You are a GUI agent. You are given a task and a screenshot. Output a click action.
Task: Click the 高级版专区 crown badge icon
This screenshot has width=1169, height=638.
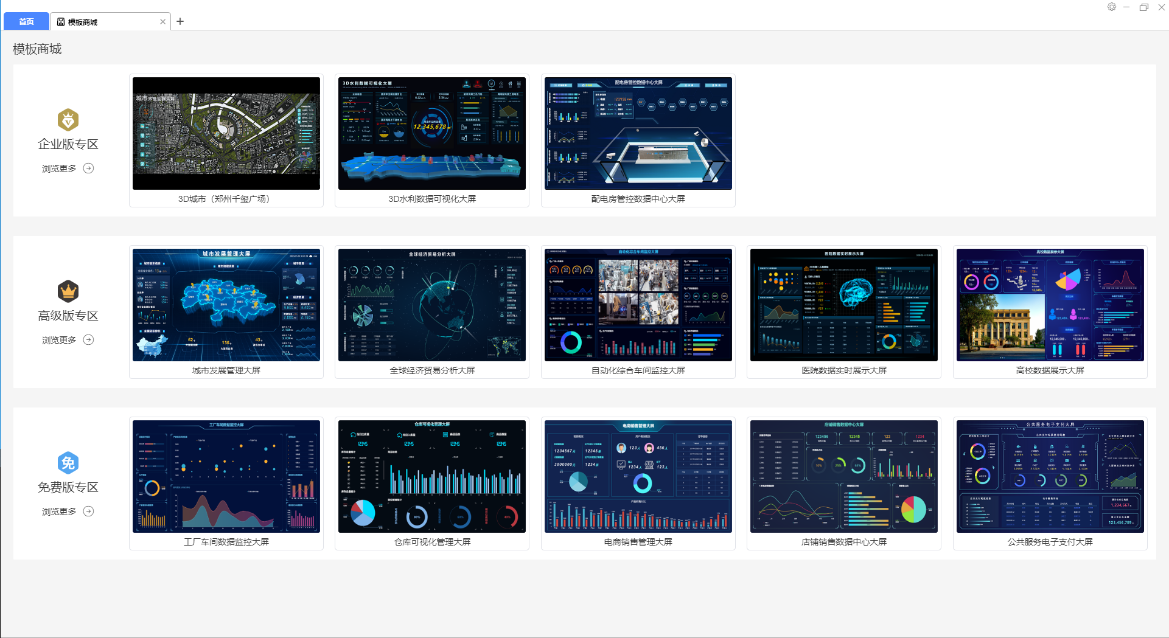point(68,291)
